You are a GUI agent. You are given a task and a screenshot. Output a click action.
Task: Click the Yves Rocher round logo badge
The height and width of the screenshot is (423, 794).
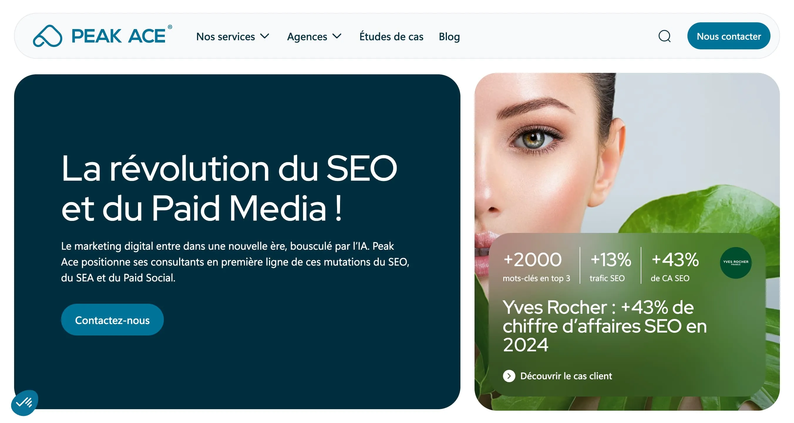(736, 263)
